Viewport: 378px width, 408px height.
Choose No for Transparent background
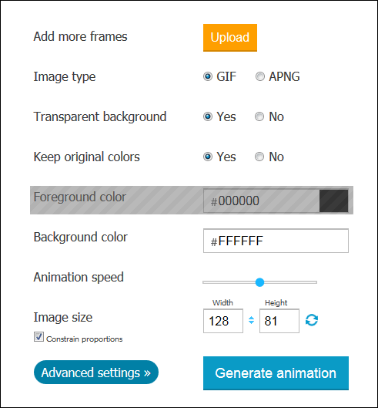(259, 116)
